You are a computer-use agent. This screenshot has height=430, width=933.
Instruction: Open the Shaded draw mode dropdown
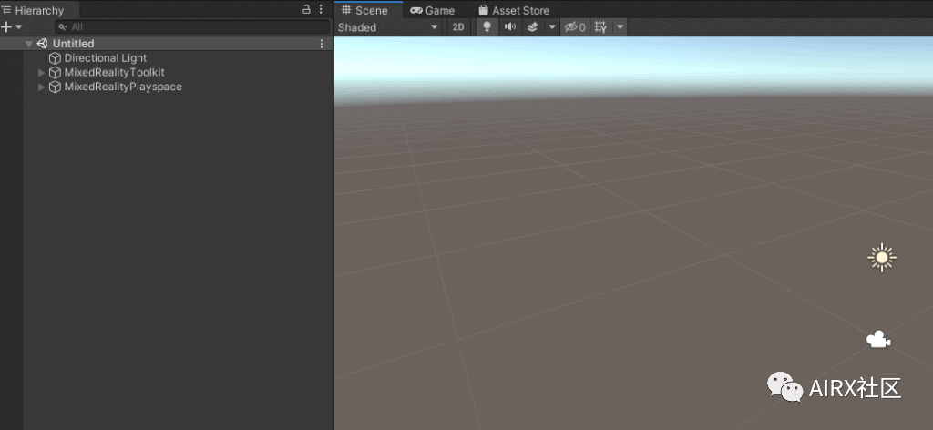coord(388,27)
